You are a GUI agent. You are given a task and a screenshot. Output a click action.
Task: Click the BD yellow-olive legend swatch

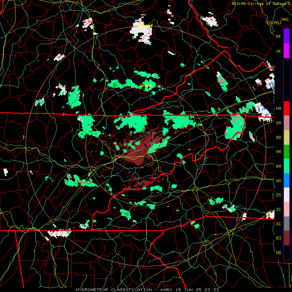[x=286, y=137]
